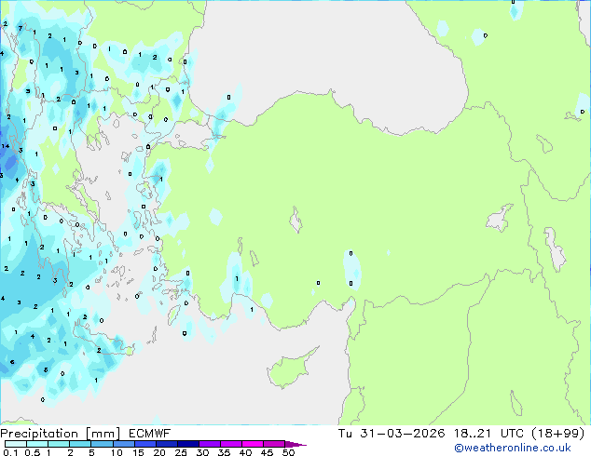
Task: Click the 25–30 mm navy legend swatch
Action: point(187,444)
